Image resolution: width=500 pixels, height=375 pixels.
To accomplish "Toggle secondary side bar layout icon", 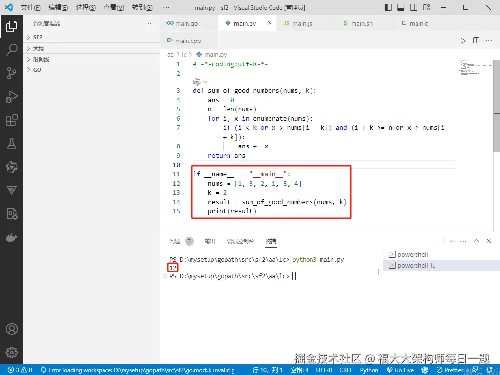I will 414,7.
